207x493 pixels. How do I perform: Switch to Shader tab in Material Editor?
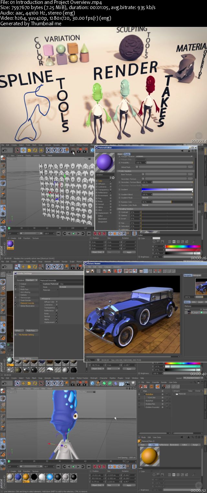[x=127, y=154]
